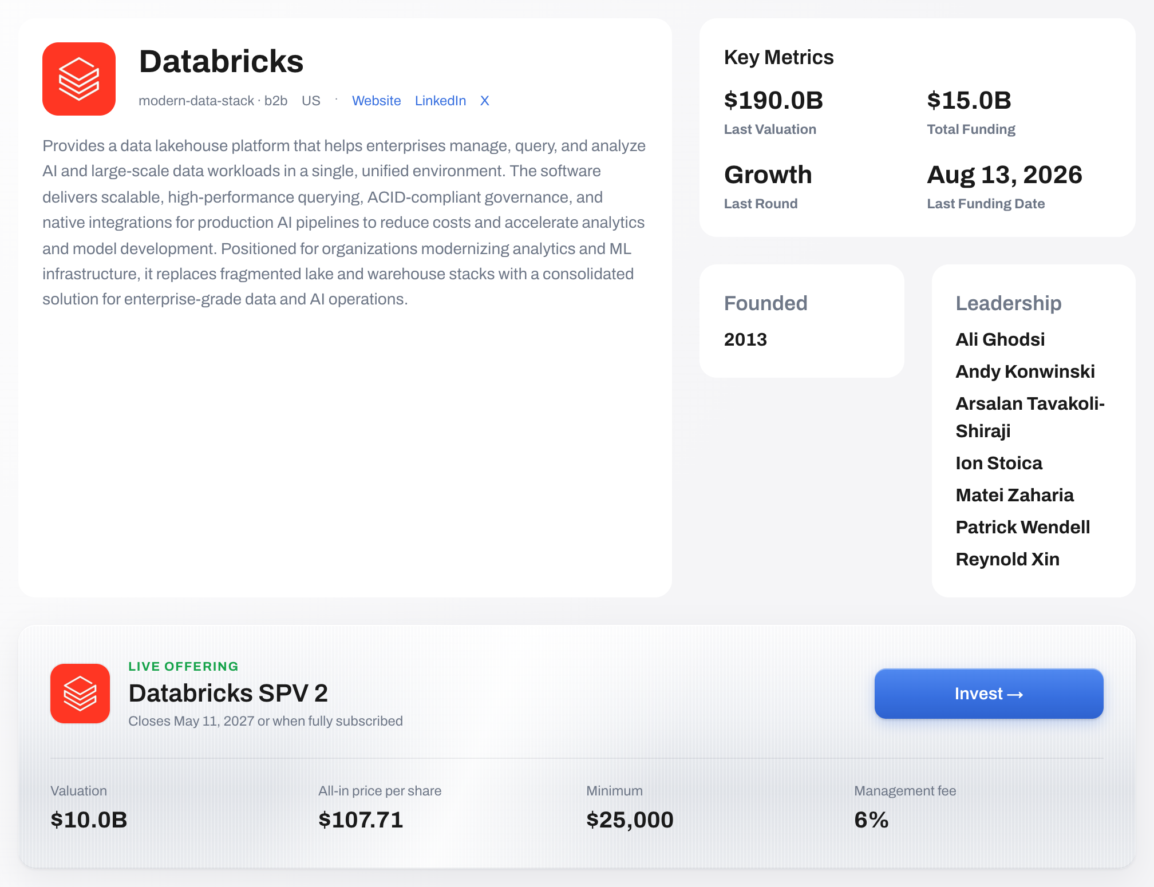1154x887 pixels.
Task: Select Reynold Xin in leadership list
Action: point(1007,559)
